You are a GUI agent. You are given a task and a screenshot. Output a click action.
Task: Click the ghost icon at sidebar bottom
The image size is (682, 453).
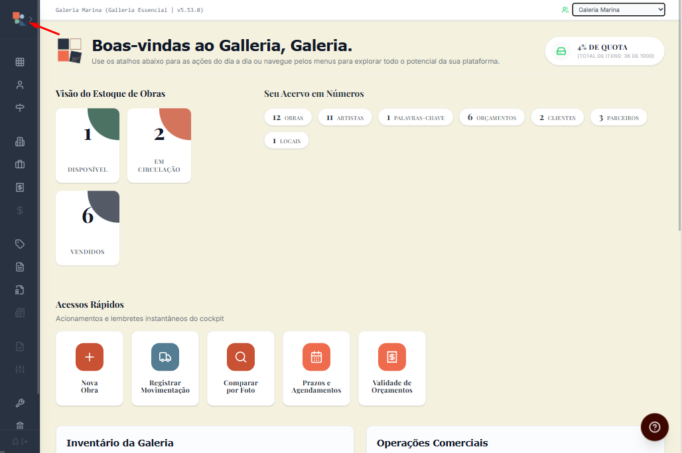(15, 442)
